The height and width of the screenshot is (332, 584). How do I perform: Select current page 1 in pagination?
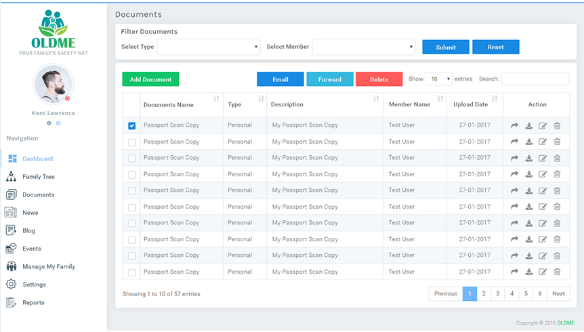tap(470, 293)
